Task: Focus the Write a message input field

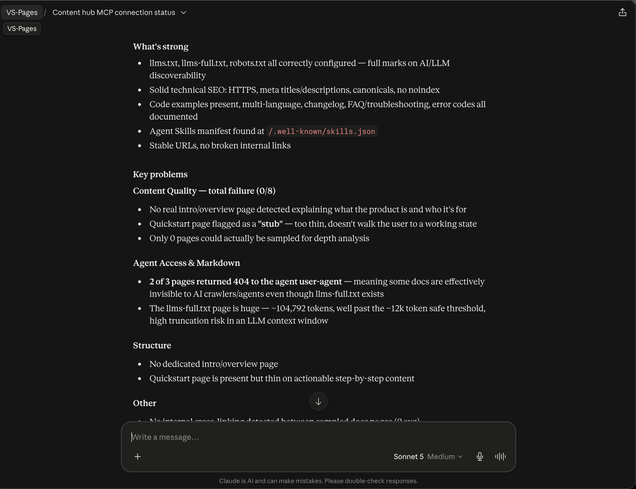Action: 318,437
